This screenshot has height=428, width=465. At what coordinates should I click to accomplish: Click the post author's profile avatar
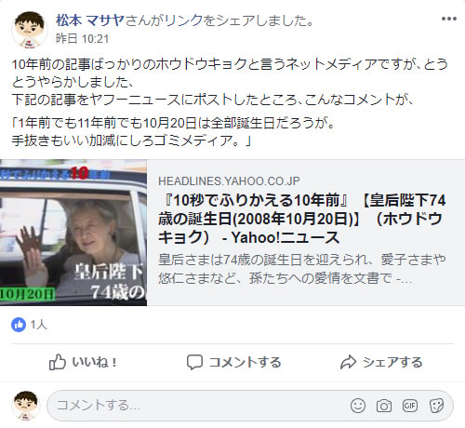(x=30, y=30)
